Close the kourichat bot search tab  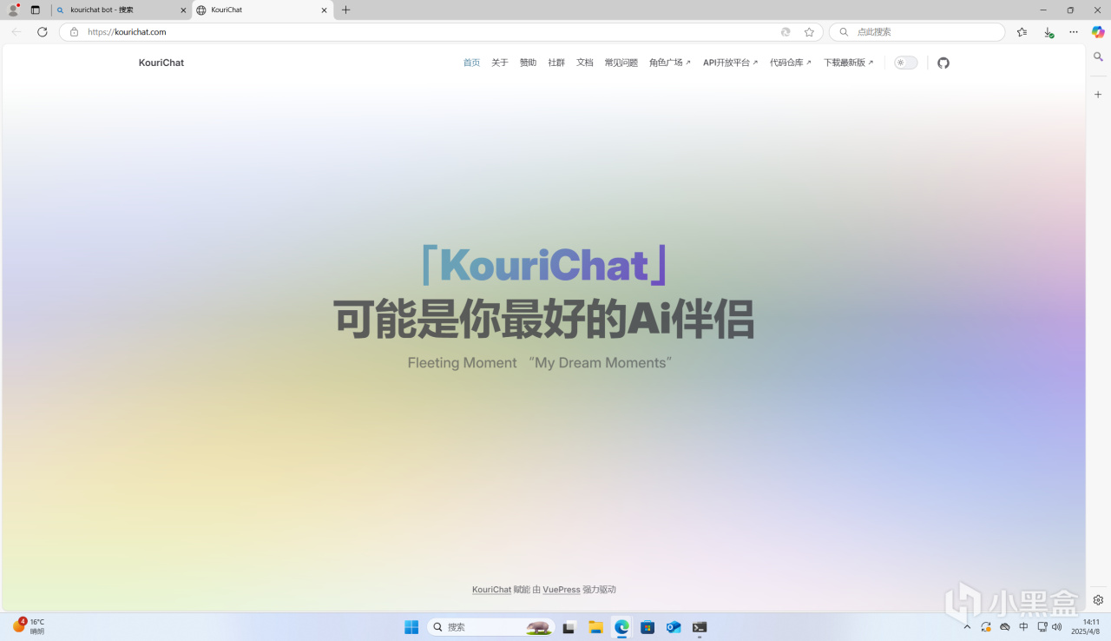pos(183,10)
